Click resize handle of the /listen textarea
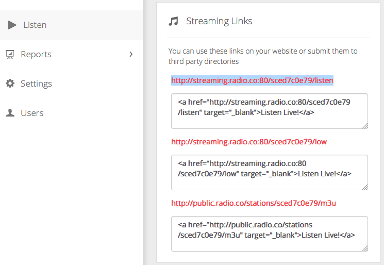 (x=365, y=125)
